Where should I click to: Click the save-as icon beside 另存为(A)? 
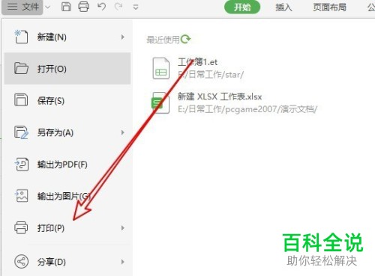tap(21, 132)
